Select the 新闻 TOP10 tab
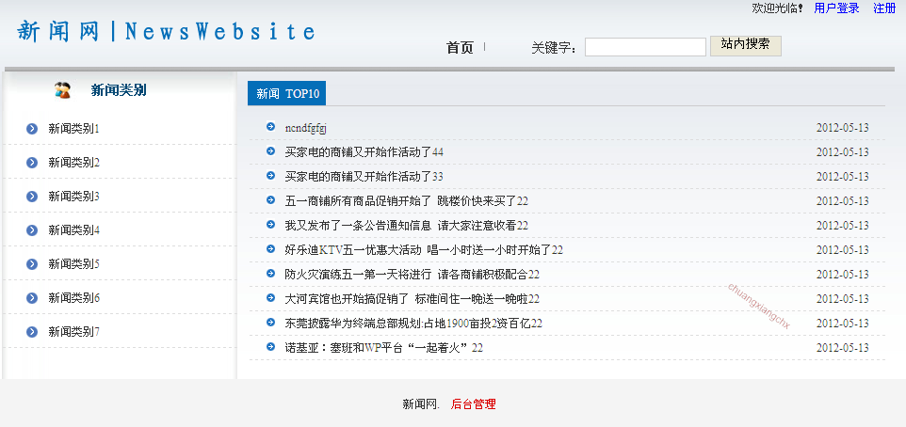This screenshot has height=427, width=906. click(287, 94)
